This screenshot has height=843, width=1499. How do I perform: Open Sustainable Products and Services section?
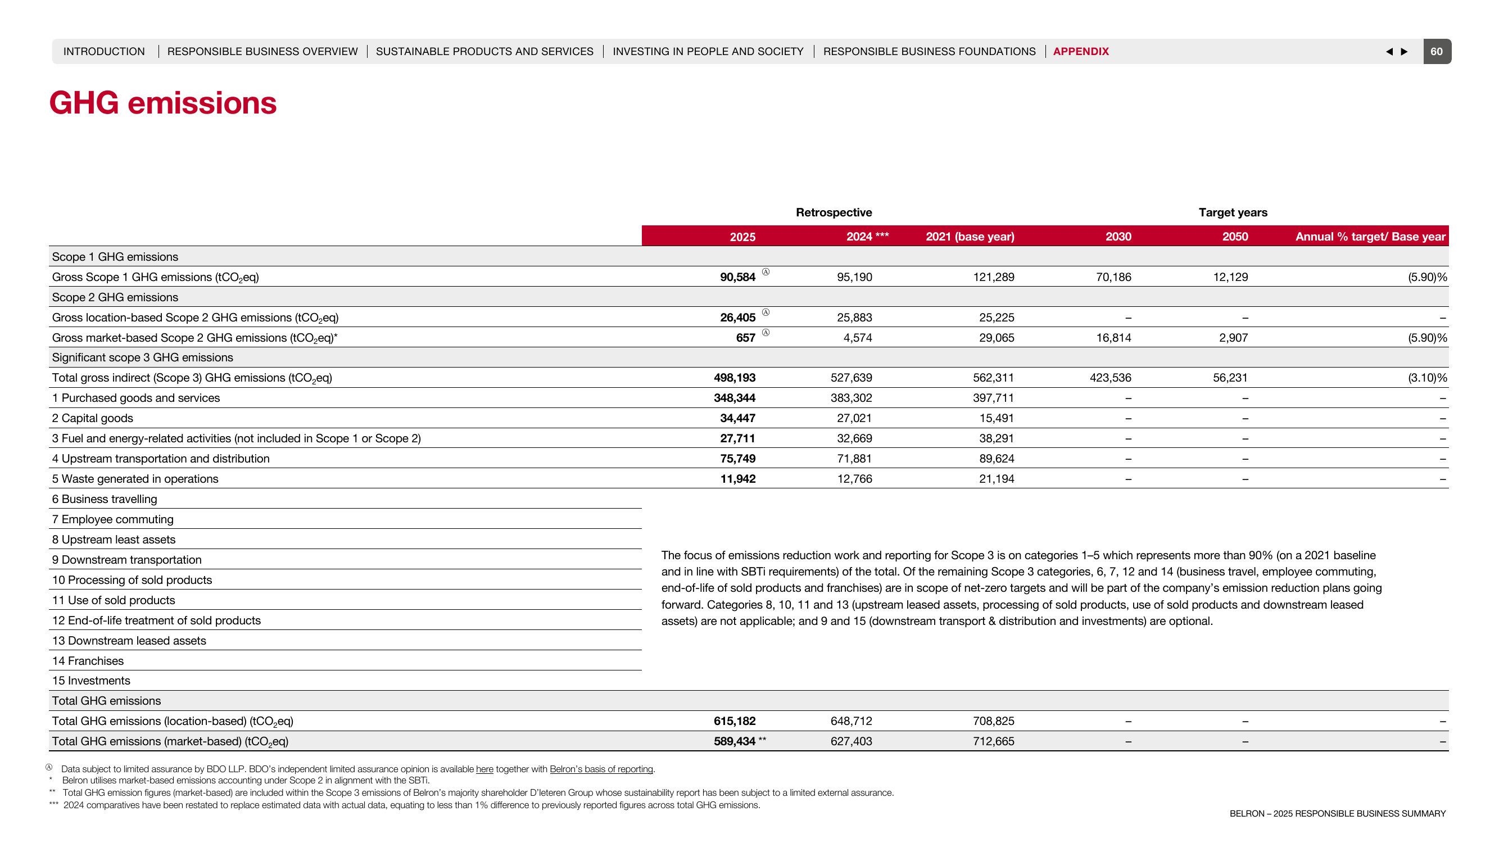[x=484, y=51]
